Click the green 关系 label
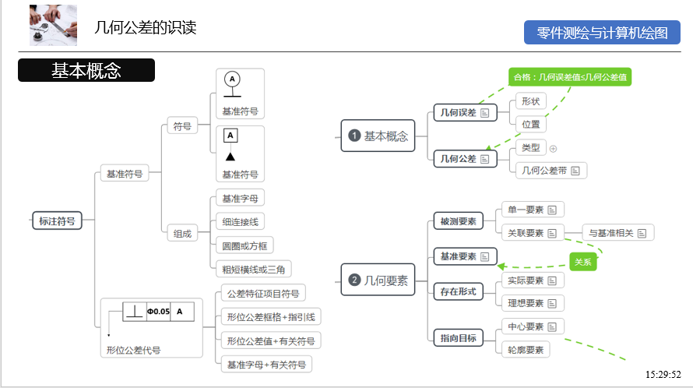The image size is (693, 388). click(x=583, y=262)
